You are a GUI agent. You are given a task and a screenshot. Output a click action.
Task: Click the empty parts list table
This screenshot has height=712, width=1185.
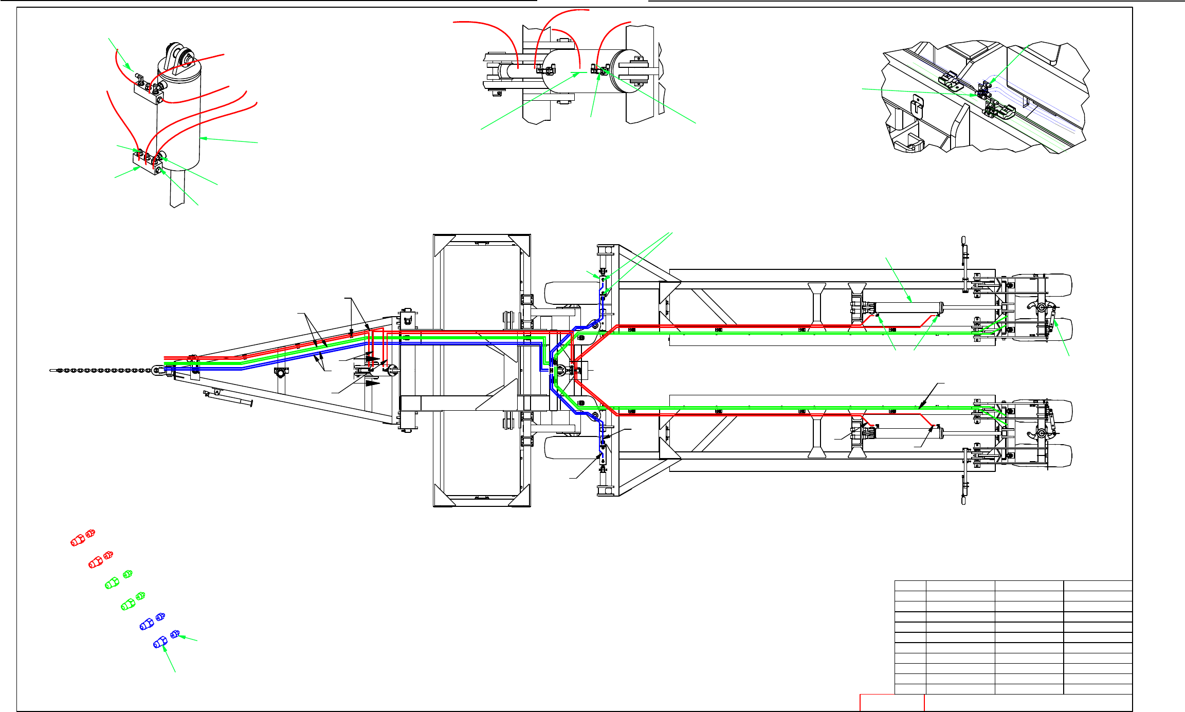point(1013,637)
